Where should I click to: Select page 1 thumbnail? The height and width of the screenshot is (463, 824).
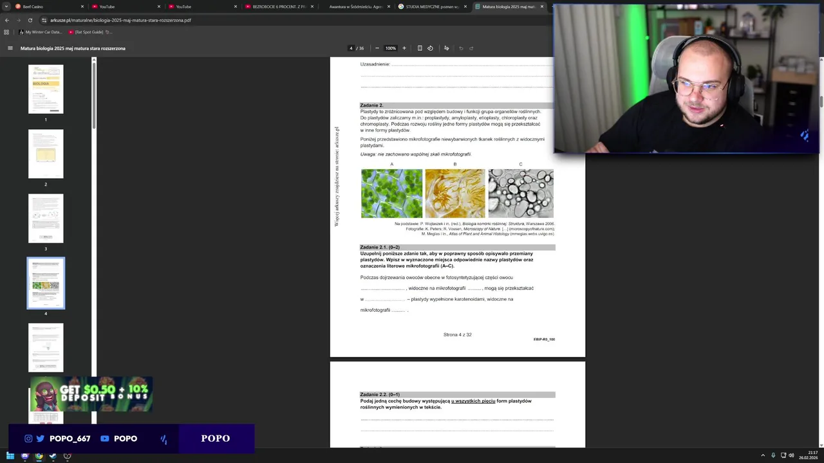click(46, 89)
